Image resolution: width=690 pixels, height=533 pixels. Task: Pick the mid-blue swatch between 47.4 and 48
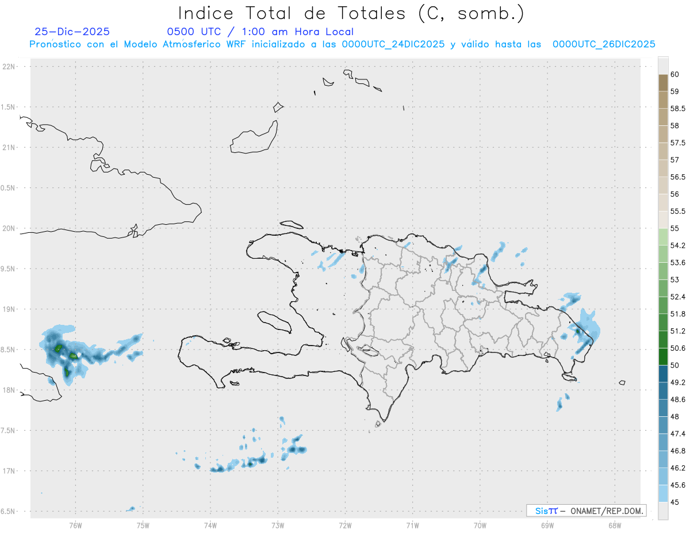(663, 425)
